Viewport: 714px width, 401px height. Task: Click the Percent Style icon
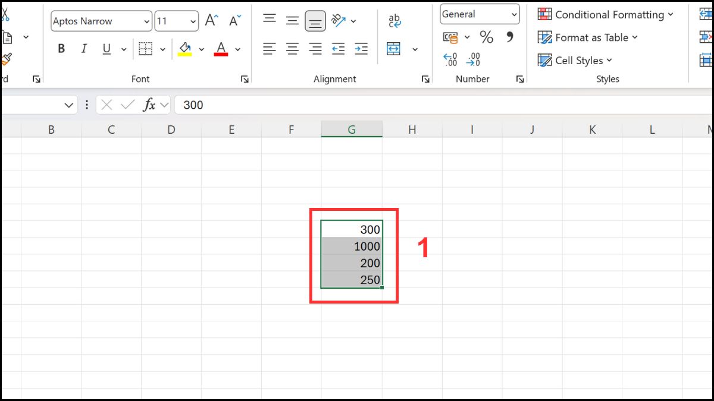[486, 37]
